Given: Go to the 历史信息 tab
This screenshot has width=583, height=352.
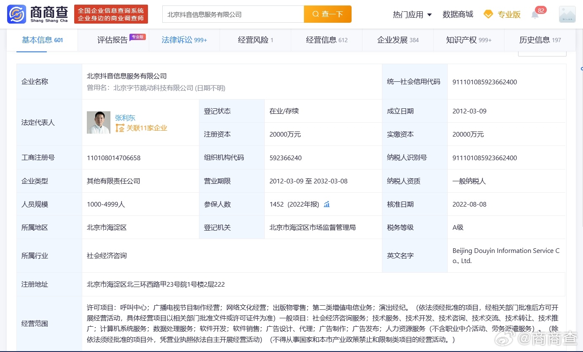Looking at the screenshot, I should [540, 40].
